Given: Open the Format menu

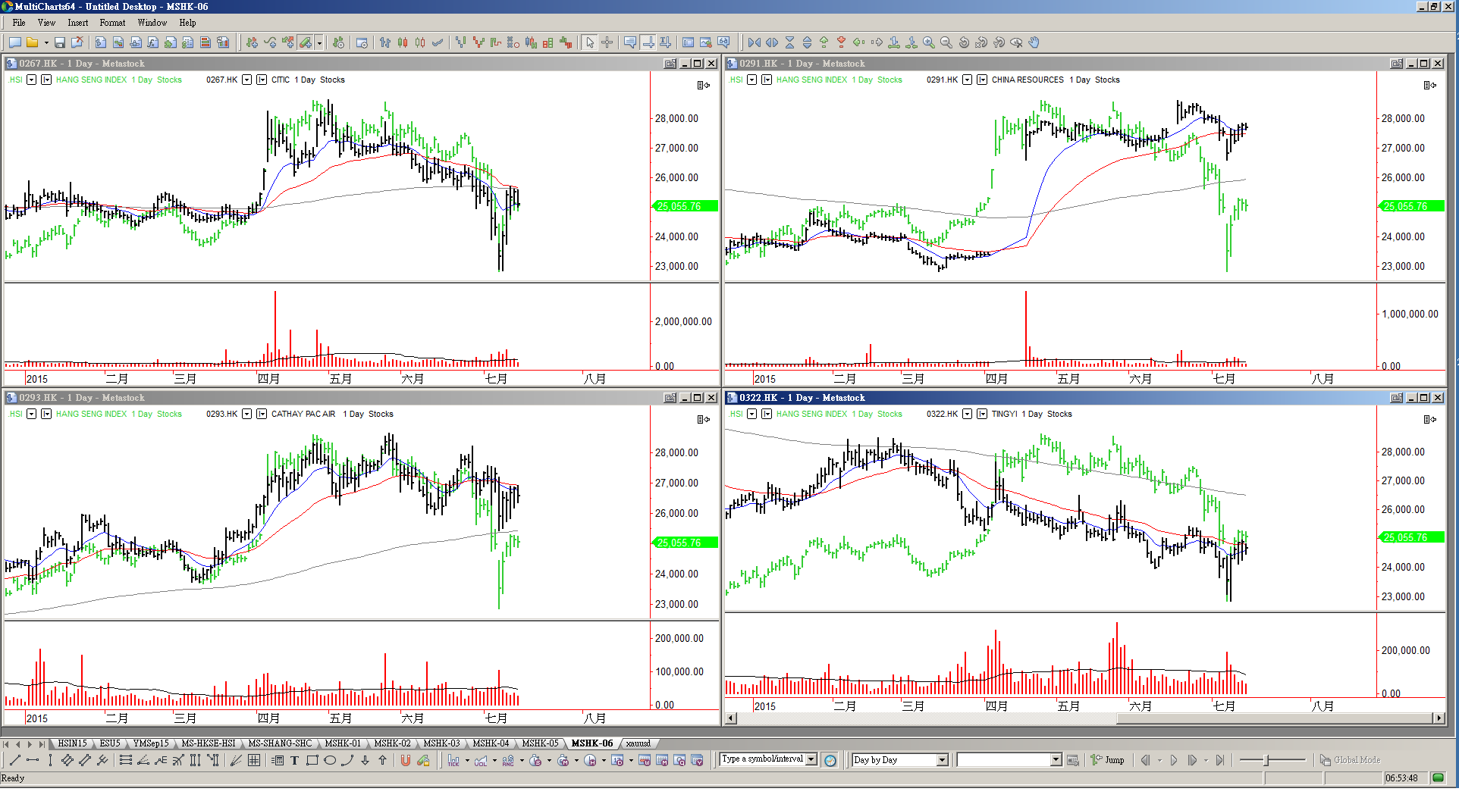Looking at the screenshot, I should point(112,23).
